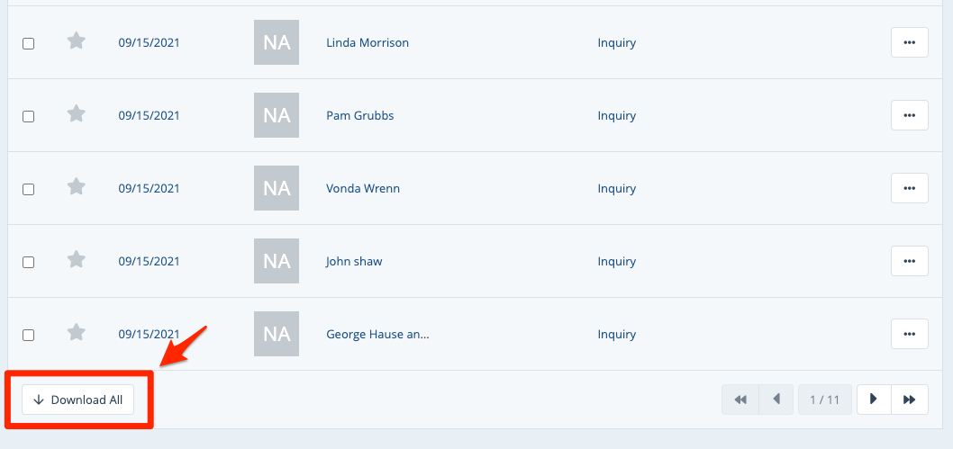
Task: Go to the previous page
Action: (x=776, y=400)
